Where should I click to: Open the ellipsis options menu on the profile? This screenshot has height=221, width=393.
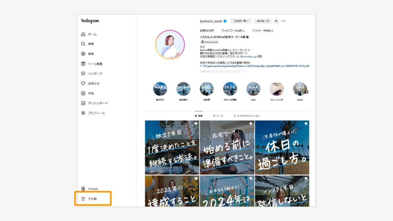(283, 21)
